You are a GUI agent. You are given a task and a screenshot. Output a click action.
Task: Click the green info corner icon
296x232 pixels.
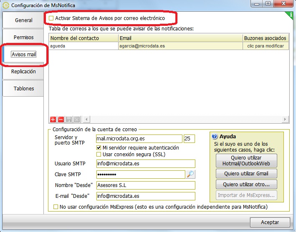coord(290,15)
